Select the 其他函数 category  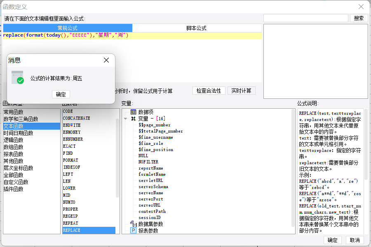click(x=32, y=161)
